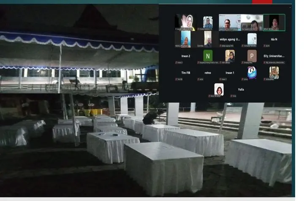Click the green N avatar
This screenshot has width=304, height=201.
208,56
